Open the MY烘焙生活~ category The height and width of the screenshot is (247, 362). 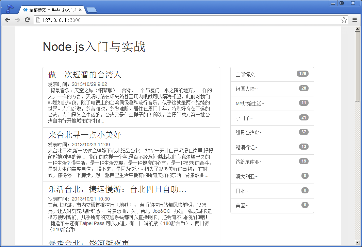click(272, 103)
